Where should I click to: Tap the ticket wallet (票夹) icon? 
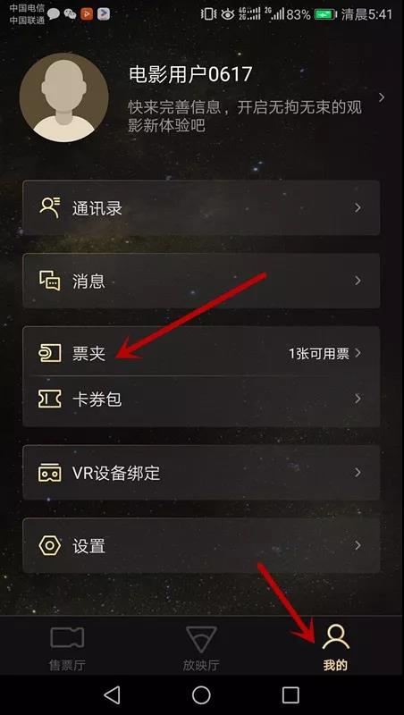coord(50,353)
